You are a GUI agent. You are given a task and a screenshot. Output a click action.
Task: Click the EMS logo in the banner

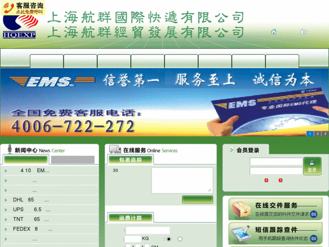[x=52, y=82]
